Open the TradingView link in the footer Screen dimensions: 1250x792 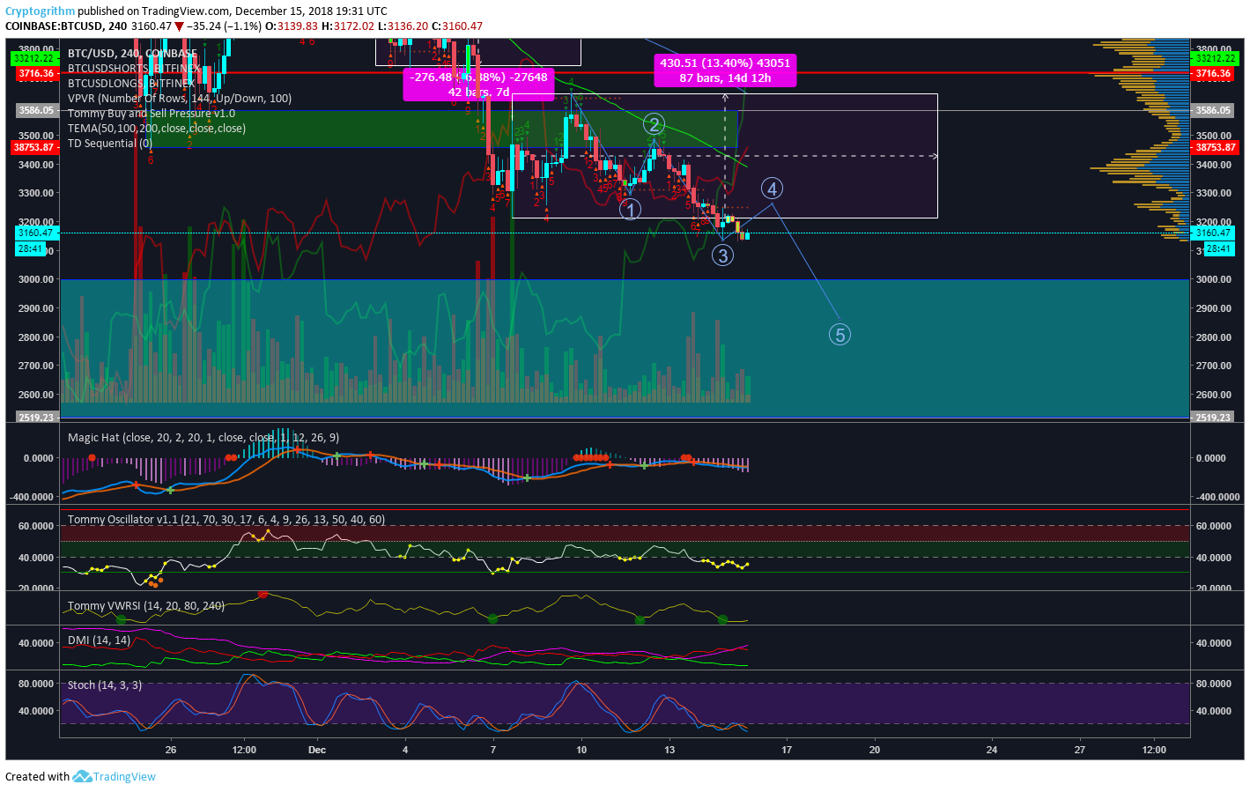click(x=124, y=776)
